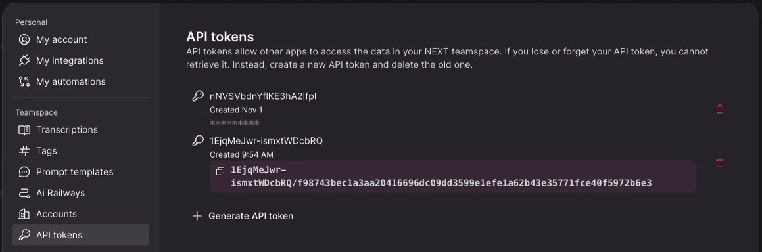Open the Tags section
Viewport: 762px width, 252px height.
click(81, 151)
